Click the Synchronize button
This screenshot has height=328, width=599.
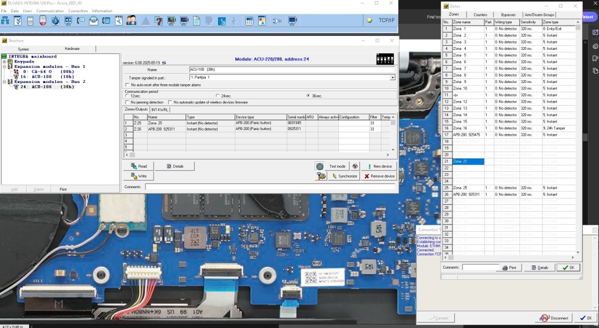(344, 176)
